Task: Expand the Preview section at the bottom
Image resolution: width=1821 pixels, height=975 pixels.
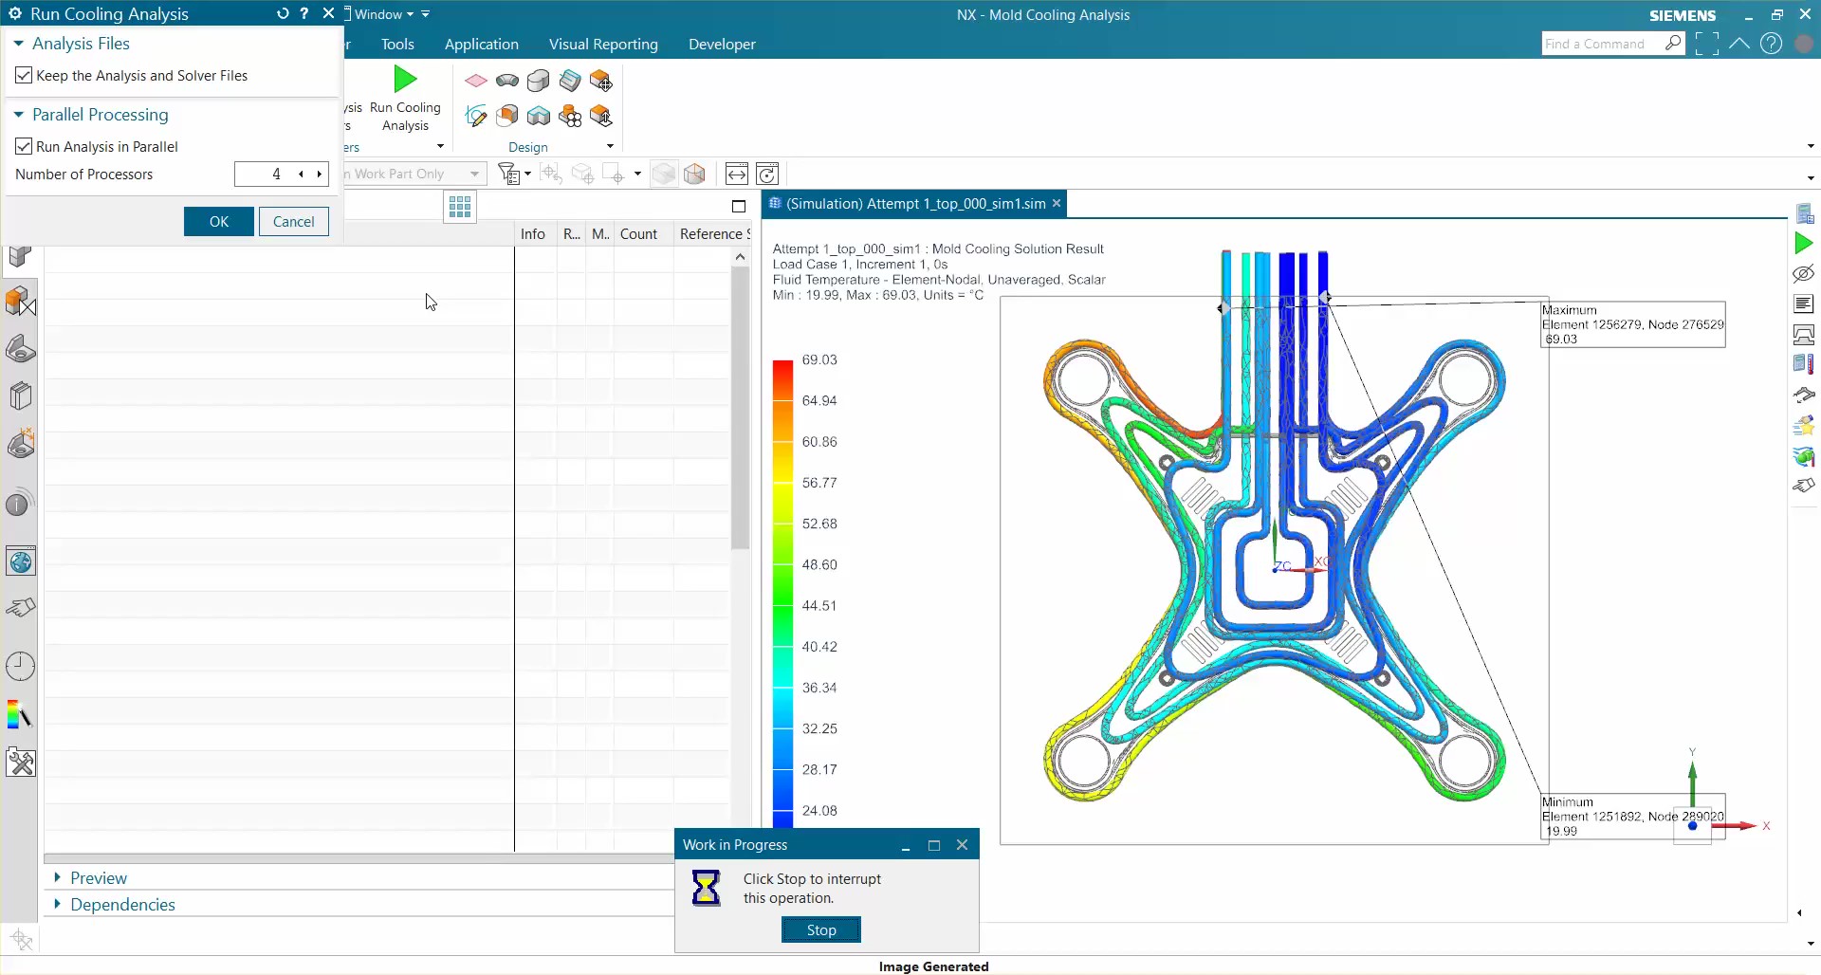Action: [58, 877]
